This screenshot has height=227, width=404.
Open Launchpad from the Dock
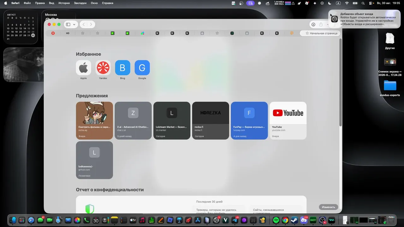tap(22, 220)
